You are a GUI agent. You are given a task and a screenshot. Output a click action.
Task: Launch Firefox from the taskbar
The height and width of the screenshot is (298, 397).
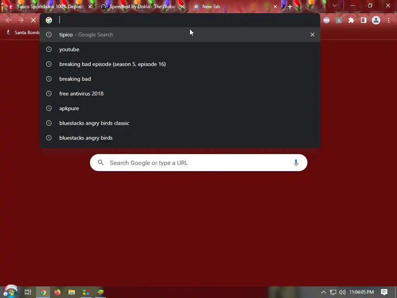tap(57, 292)
